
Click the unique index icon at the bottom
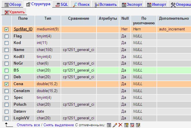point(132,125)
